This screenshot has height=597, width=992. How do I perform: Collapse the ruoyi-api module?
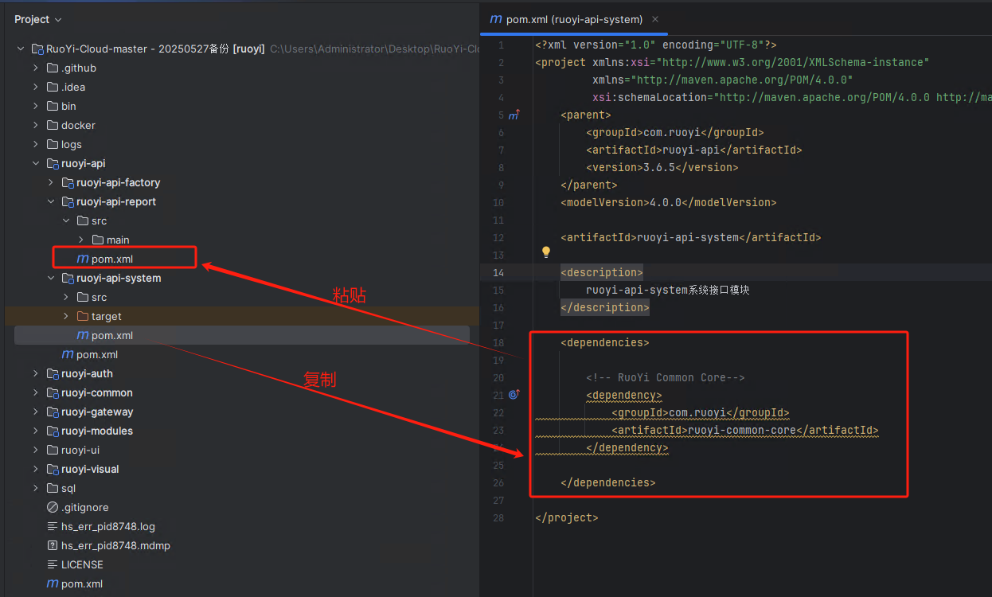[x=36, y=163]
